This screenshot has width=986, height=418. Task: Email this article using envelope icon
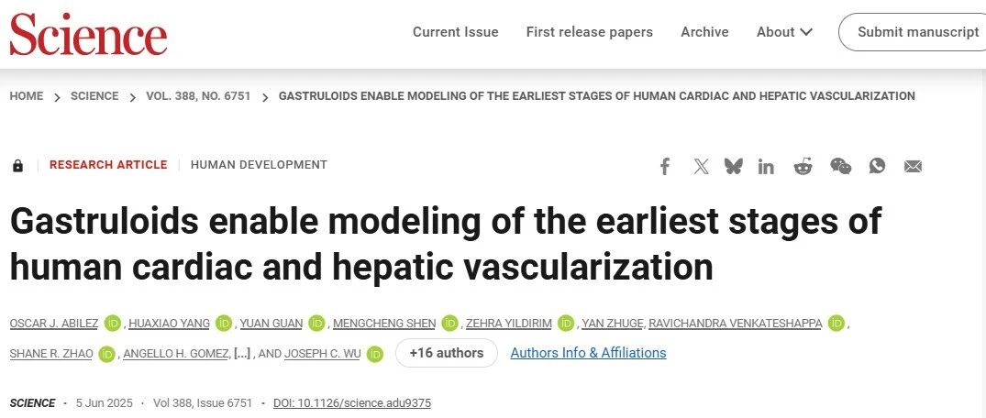(x=913, y=166)
